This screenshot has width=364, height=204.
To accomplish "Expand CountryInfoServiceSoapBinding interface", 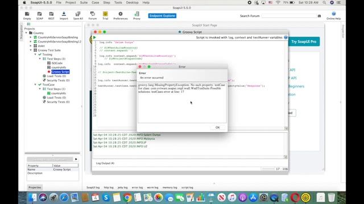I will pos(31,37).
